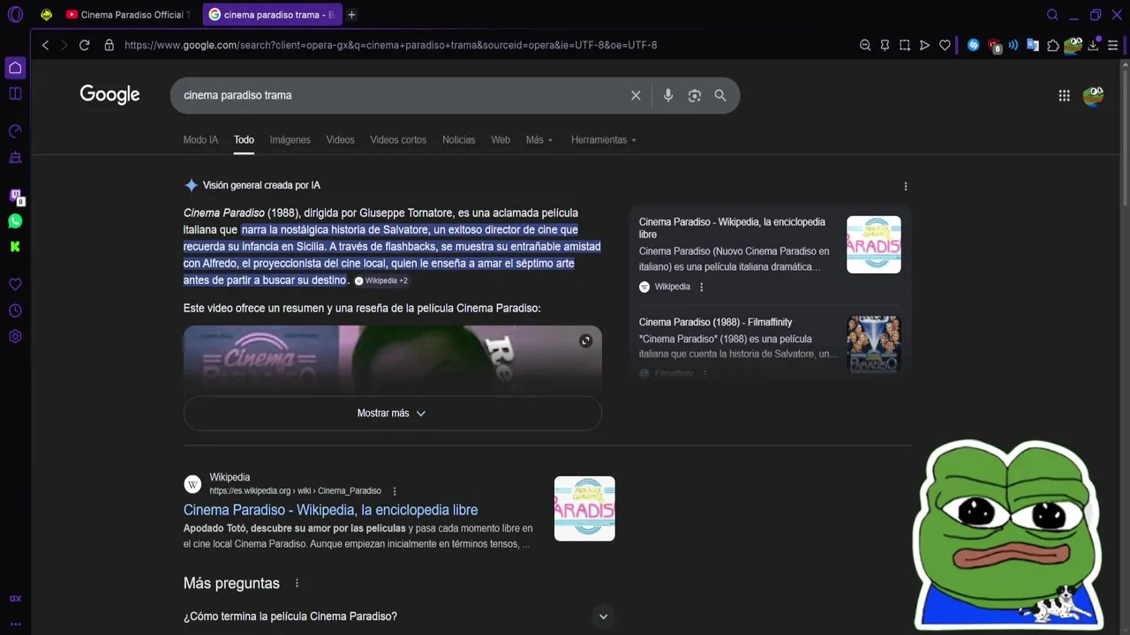
Task: Open Wikipedia result poster thumbnail
Action: [x=584, y=509]
